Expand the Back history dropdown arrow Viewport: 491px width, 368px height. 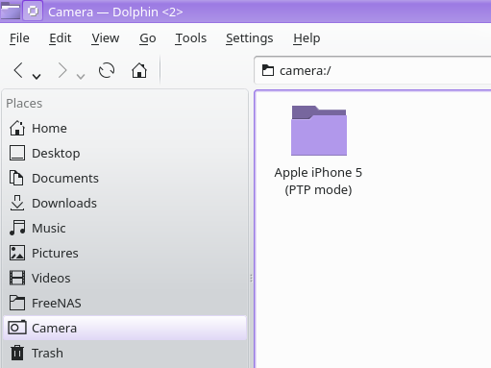[37, 76]
